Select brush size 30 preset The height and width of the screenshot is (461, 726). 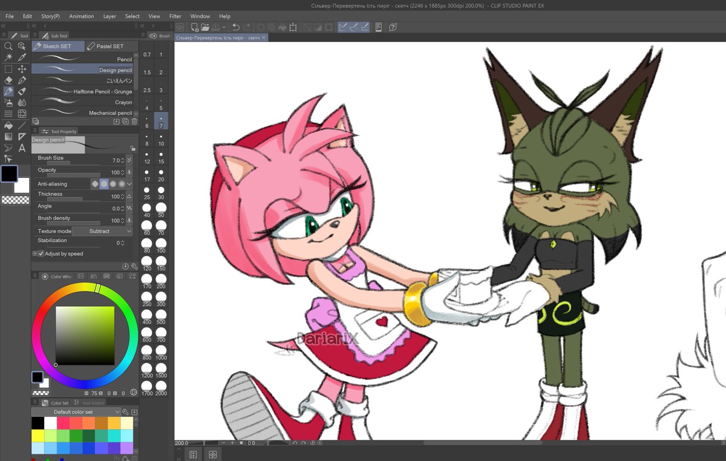point(161,194)
